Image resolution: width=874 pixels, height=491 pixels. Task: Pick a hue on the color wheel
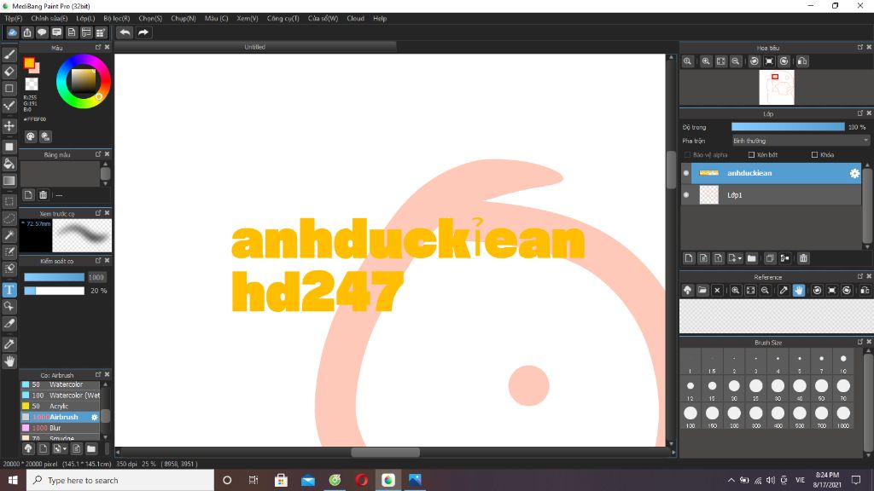coord(83,81)
